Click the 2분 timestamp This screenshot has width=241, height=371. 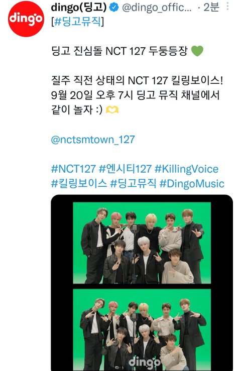211,8
